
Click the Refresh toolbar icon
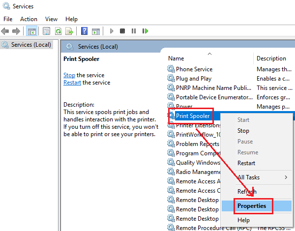coord(58,31)
